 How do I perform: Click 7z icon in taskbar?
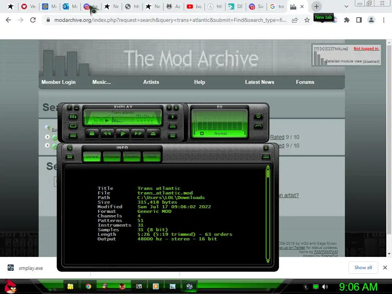tap(139, 286)
